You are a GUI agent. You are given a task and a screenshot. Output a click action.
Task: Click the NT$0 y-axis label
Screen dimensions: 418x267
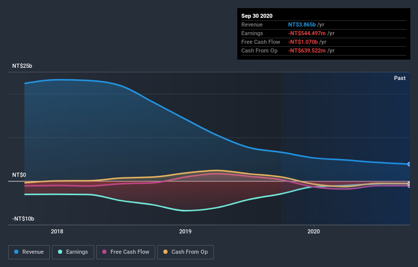coord(19,175)
